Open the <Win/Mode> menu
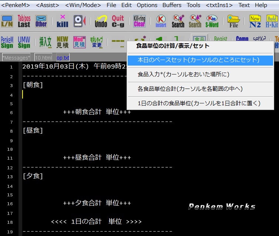The width and height of the screenshot is (279, 236). pos(83,5)
